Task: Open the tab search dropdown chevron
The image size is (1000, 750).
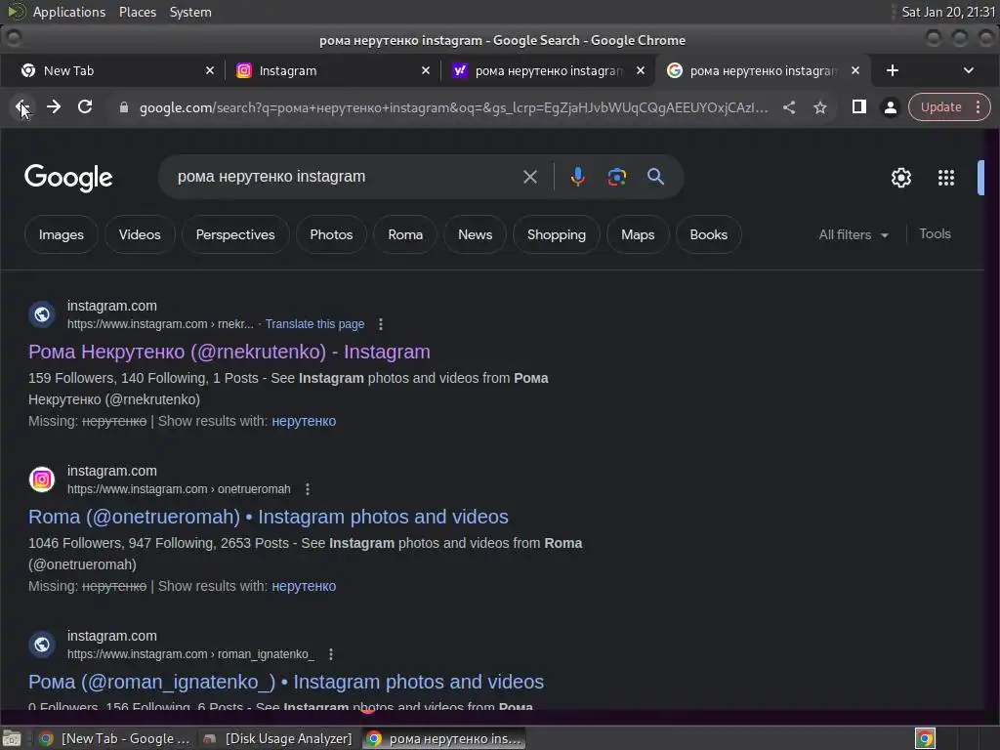Action: point(968,70)
